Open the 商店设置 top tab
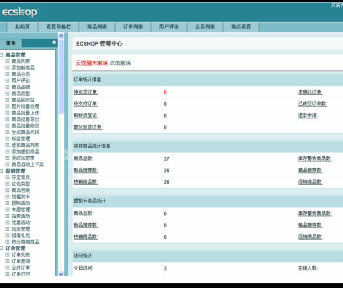 [x=241, y=27]
